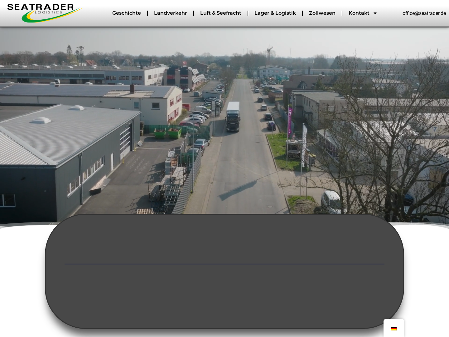
Task: Open the Landverkehr page
Action: (x=171, y=13)
